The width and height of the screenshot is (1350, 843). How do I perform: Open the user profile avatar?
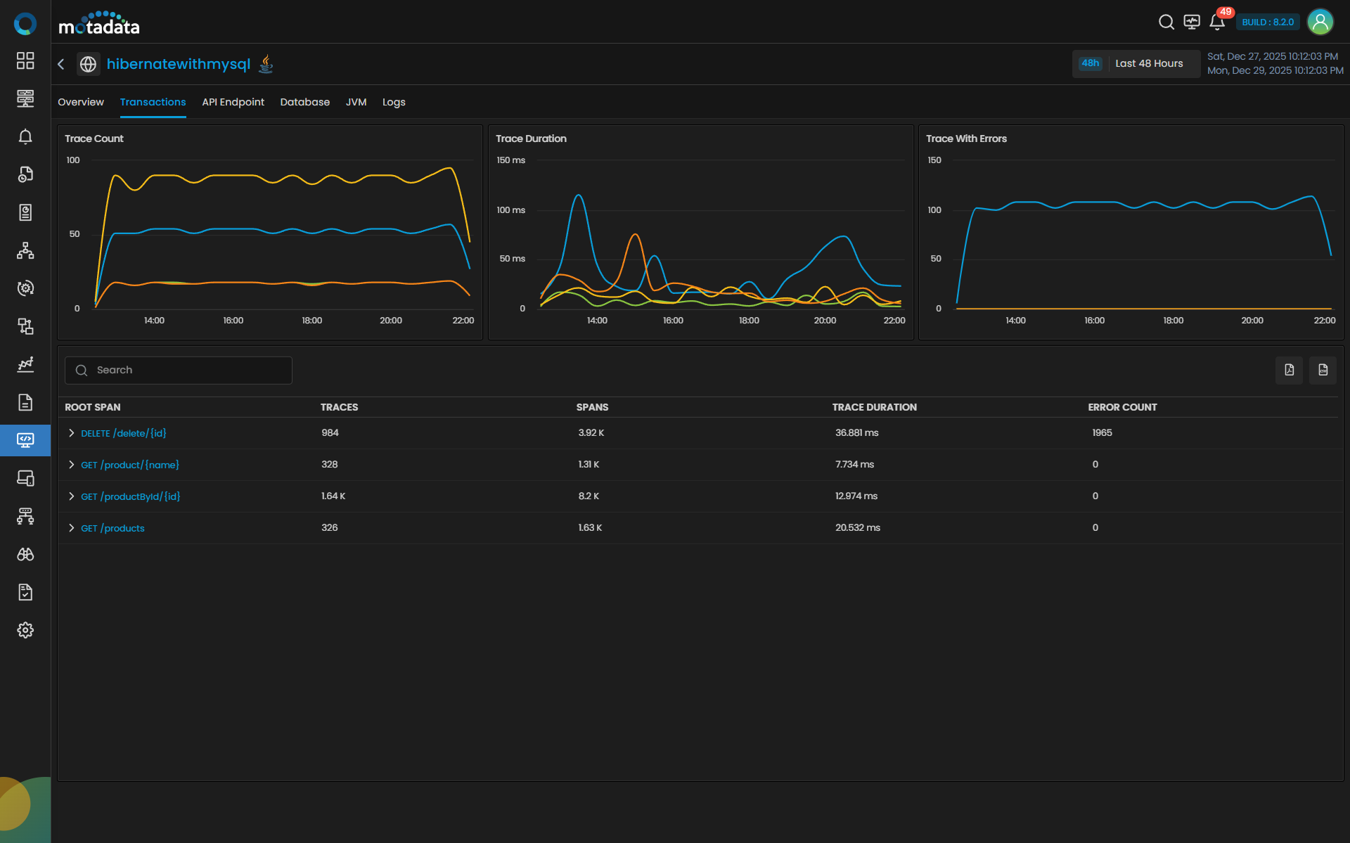(x=1320, y=22)
